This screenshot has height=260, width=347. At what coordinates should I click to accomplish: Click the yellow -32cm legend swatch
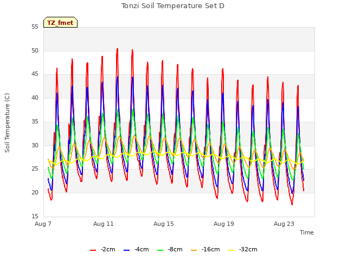coord(232,250)
